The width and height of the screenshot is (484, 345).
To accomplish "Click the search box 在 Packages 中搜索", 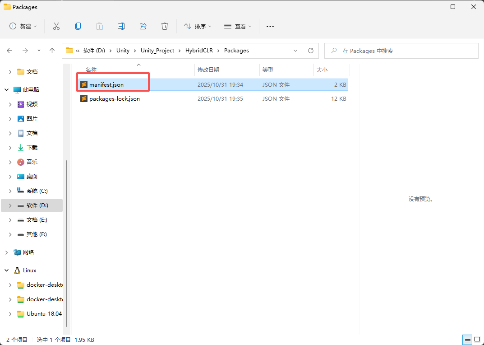I will 401,51.
